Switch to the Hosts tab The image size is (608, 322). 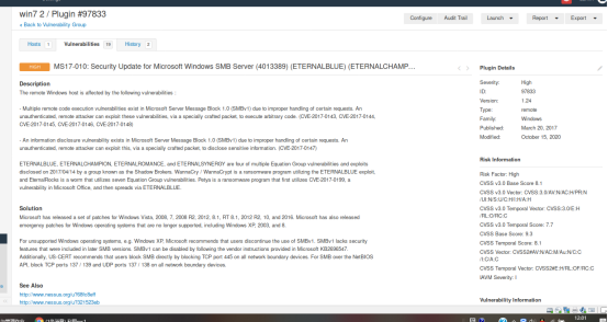click(37, 44)
